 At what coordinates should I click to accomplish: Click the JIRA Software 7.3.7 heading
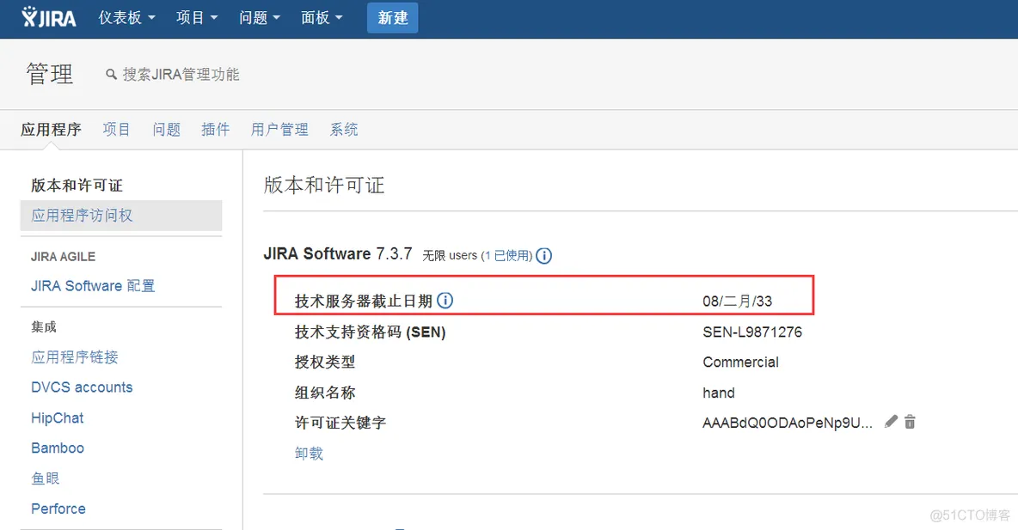338,253
